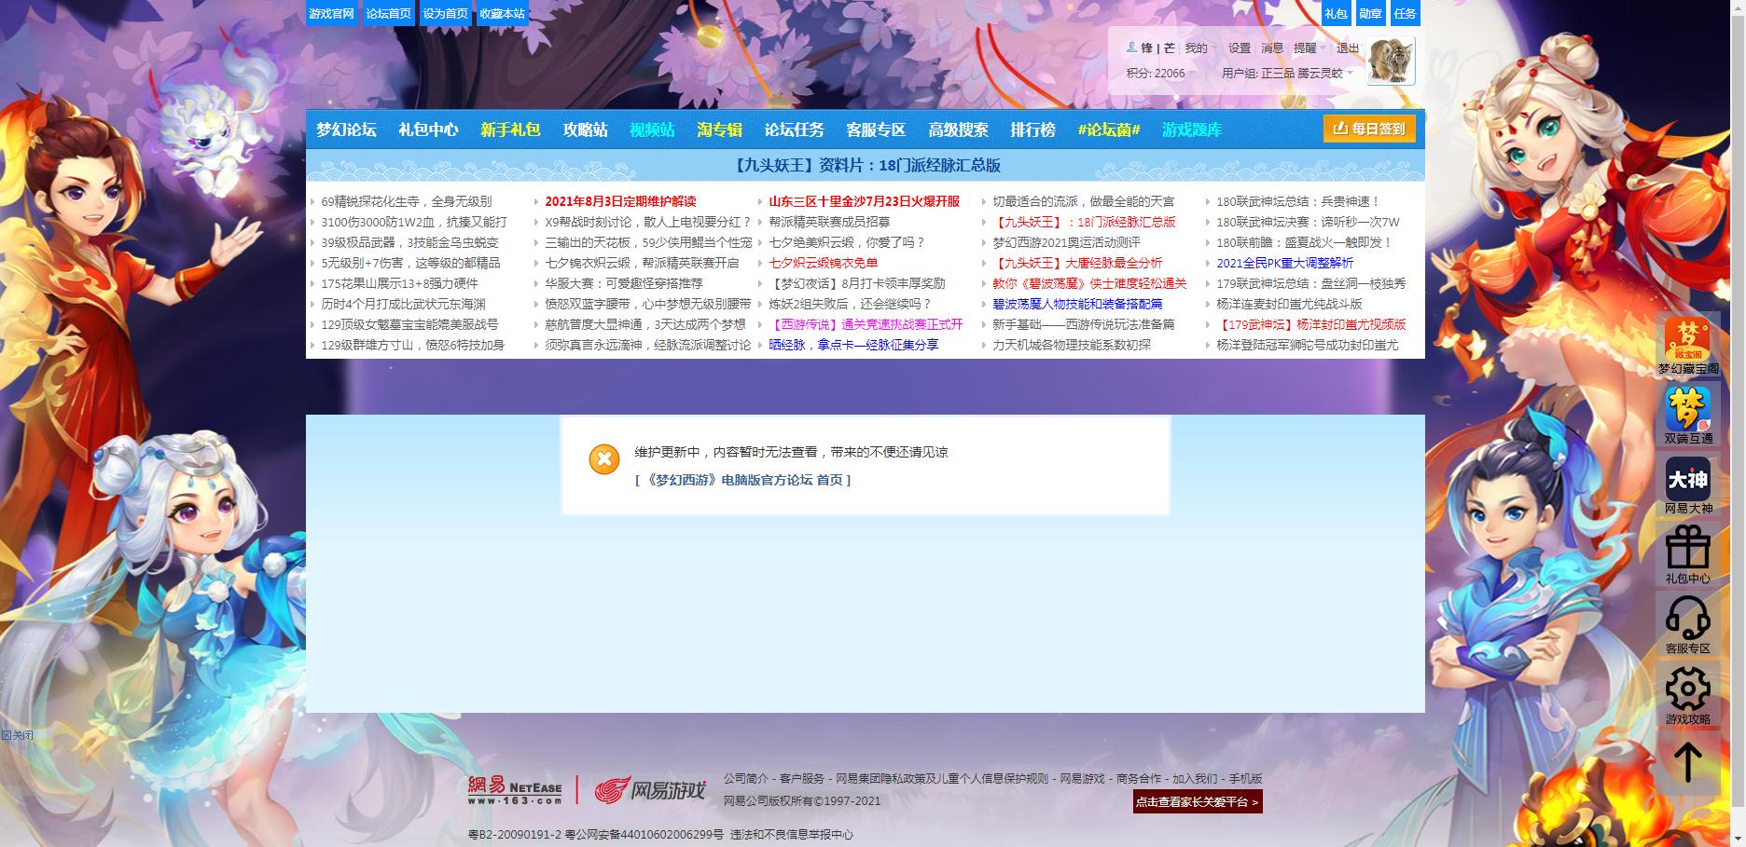Click the 礼包 button at top right

coord(1336,13)
